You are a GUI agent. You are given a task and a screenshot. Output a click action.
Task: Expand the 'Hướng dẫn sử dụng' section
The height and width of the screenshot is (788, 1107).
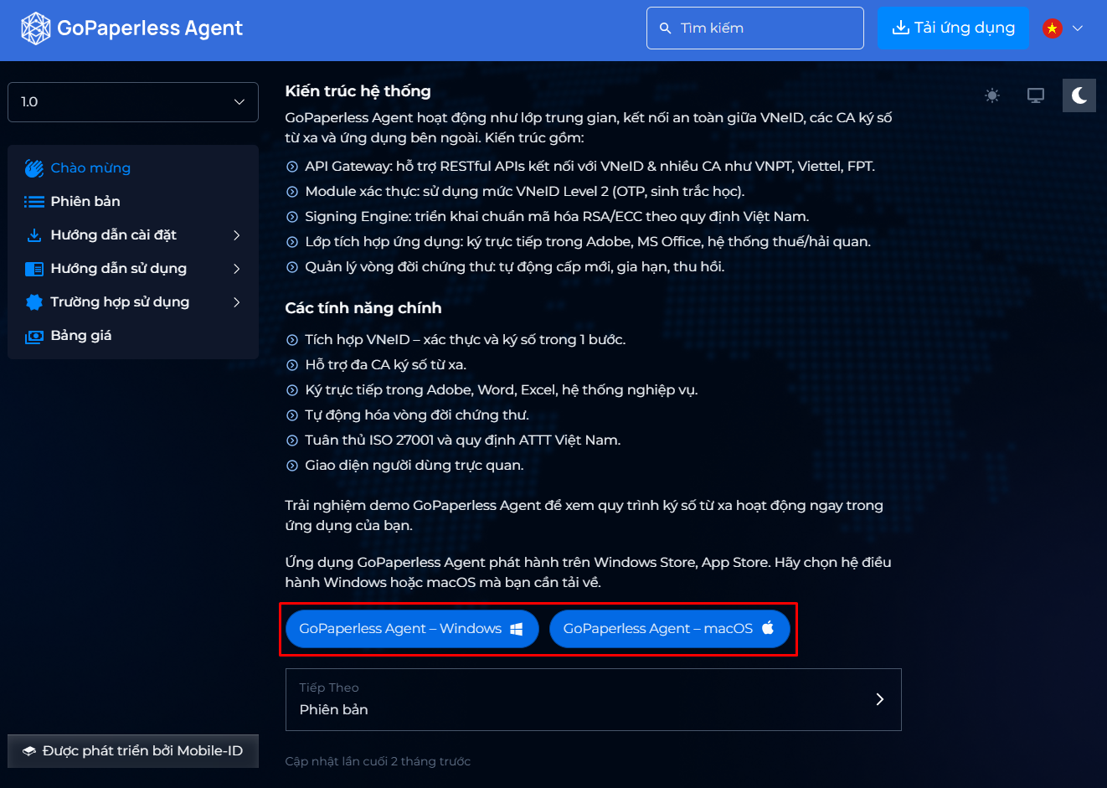coord(133,269)
